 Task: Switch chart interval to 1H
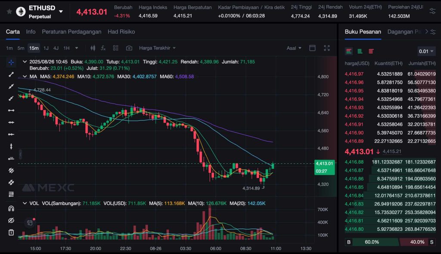tap(66, 48)
